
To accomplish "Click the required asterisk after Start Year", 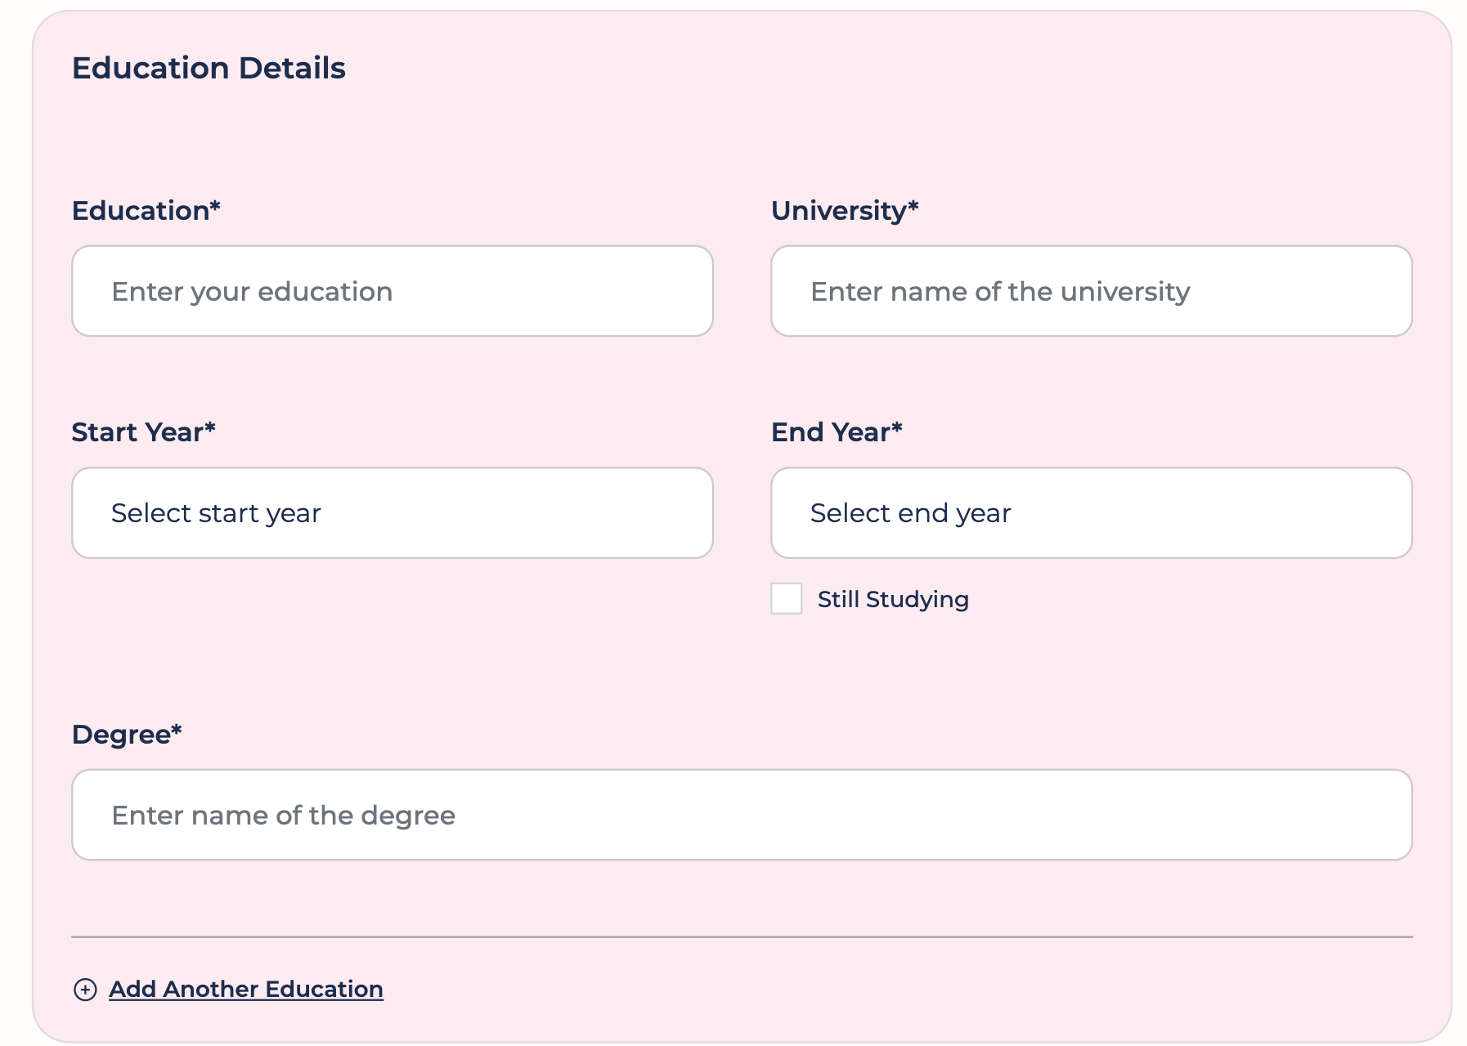I will [x=210, y=427].
